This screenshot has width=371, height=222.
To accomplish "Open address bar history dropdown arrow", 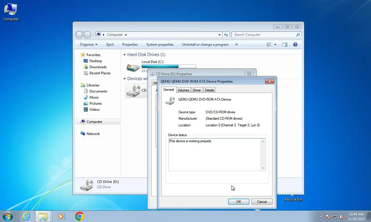I will [219, 35].
